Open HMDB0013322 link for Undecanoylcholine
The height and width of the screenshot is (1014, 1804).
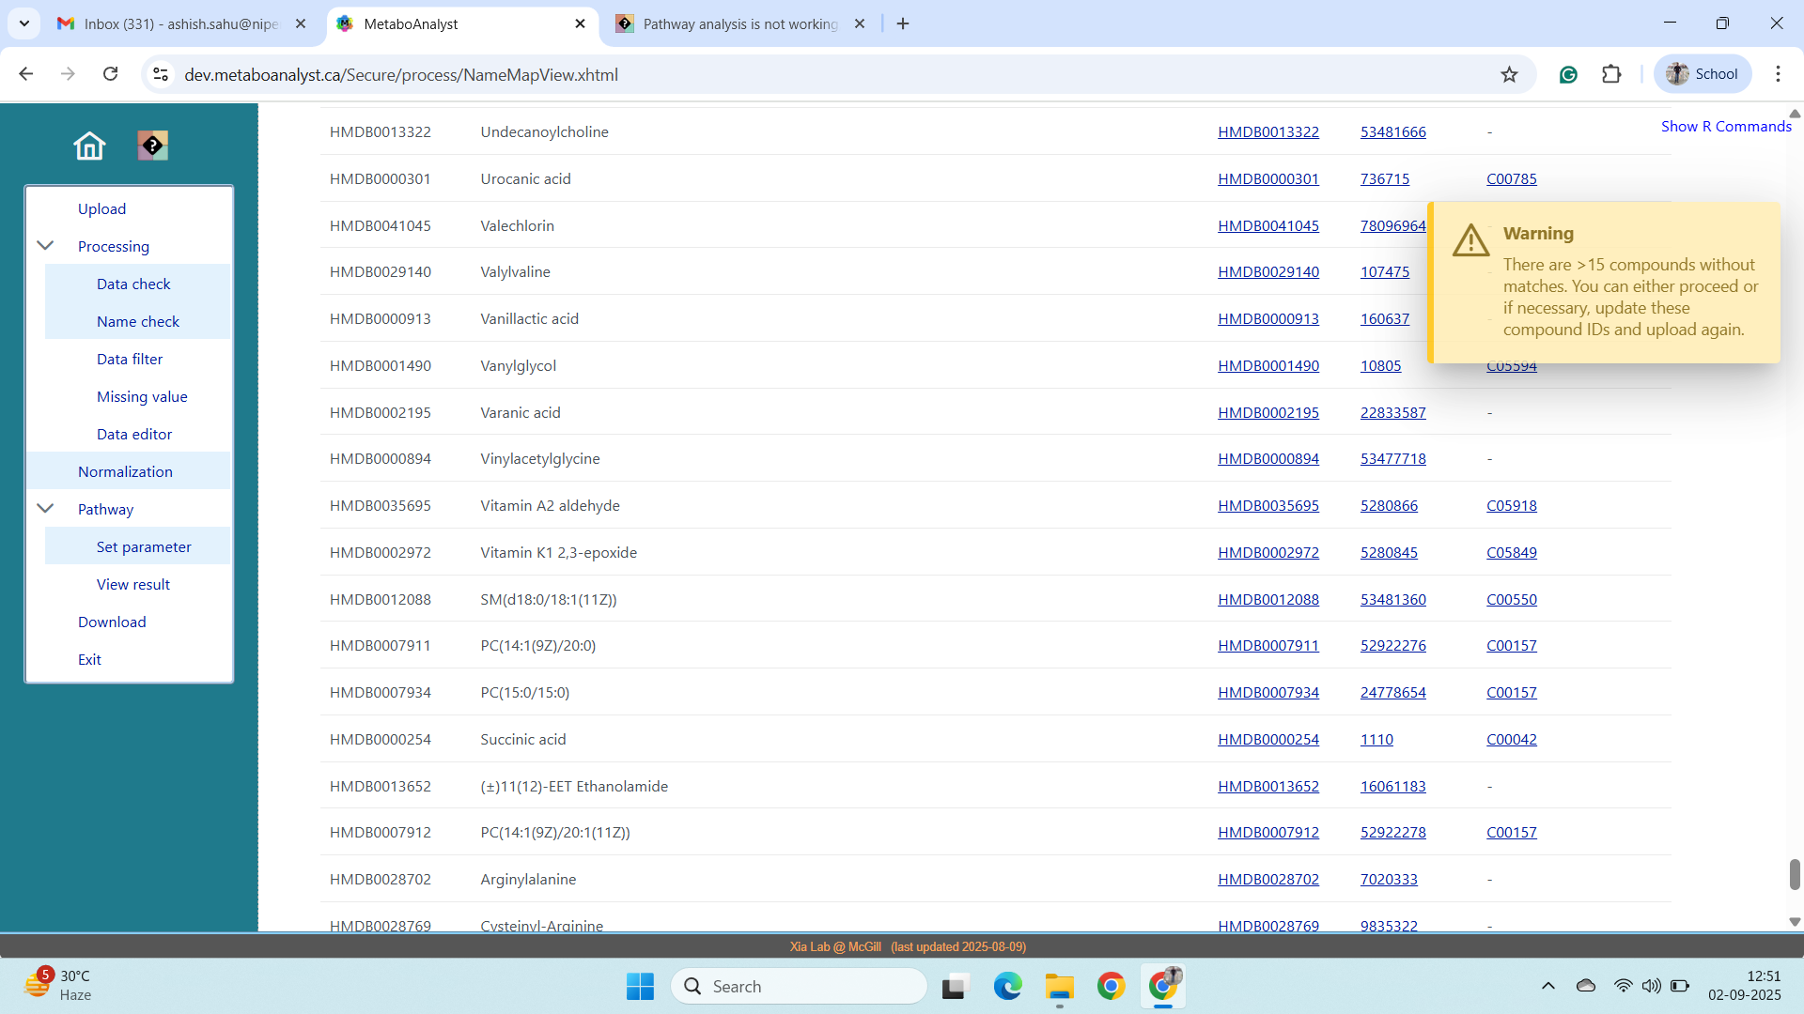point(1268,131)
